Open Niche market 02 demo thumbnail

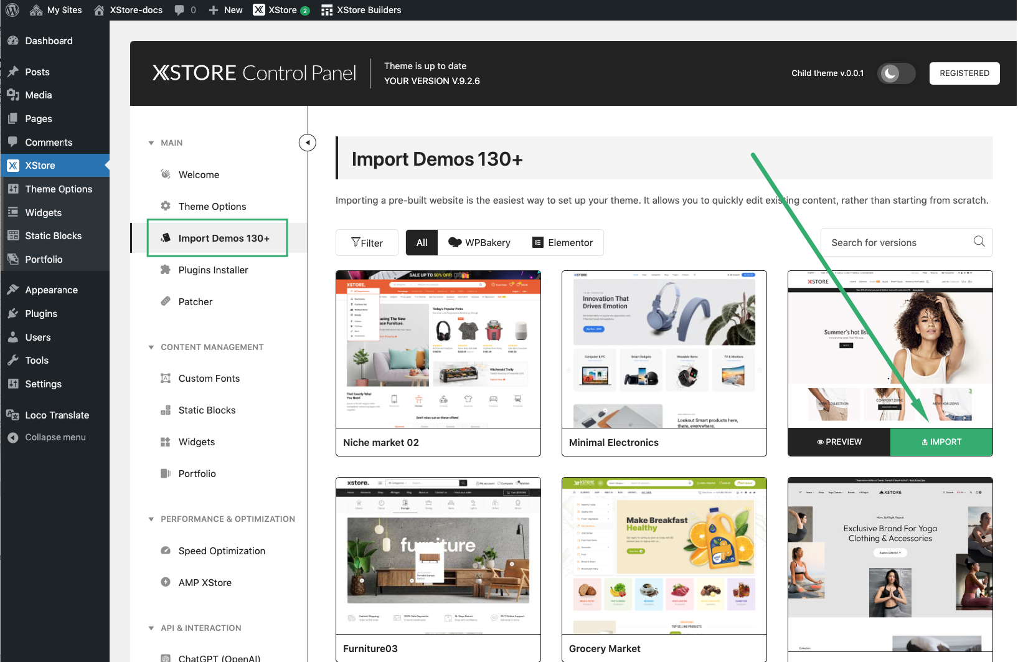(x=438, y=349)
